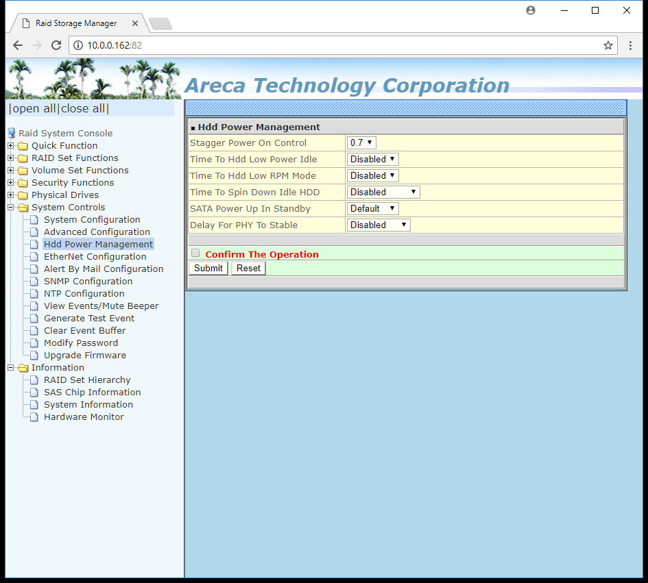Click the close all link

tap(83, 109)
